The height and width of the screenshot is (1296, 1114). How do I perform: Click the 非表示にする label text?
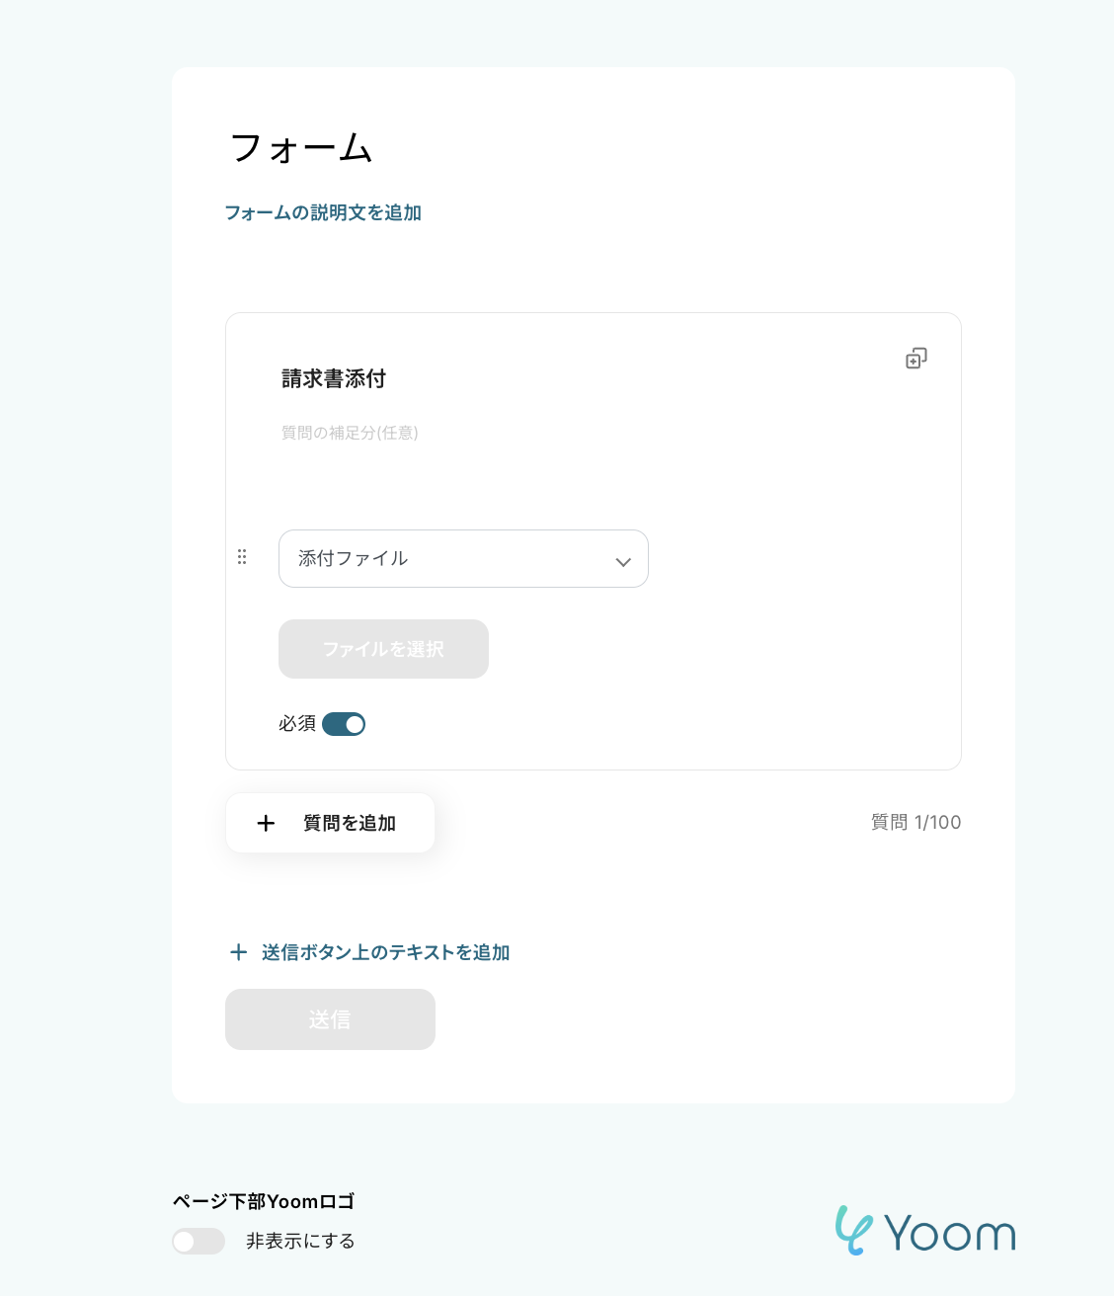click(x=300, y=1241)
